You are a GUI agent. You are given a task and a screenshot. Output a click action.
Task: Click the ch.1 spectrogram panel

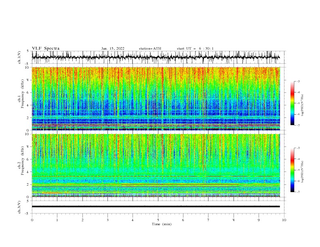pyautogui.click(x=156, y=98)
